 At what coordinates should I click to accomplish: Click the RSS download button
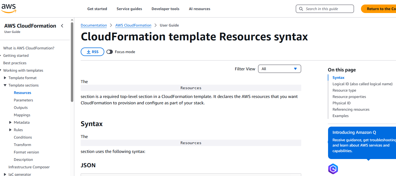[92, 52]
